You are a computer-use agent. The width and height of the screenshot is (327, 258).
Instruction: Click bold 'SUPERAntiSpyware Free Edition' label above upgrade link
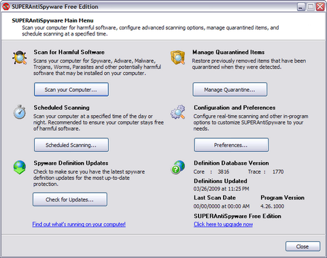(x=237, y=216)
